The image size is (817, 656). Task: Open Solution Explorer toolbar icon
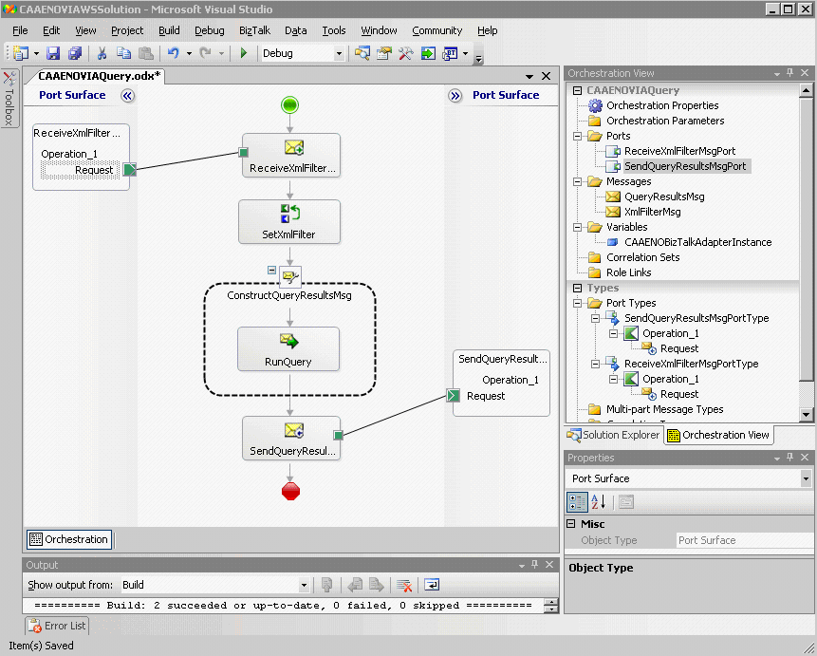point(362,53)
